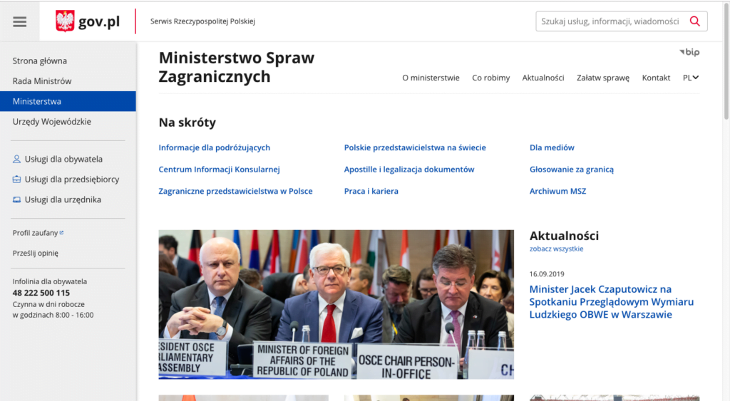Click zobacz wszystkie under Aktualności

point(556,249)
